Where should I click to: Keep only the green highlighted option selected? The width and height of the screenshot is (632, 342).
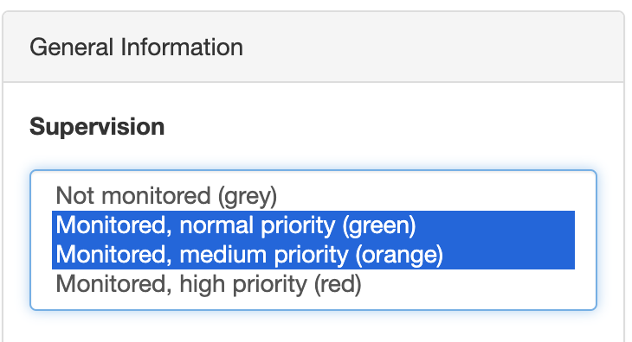point(313,225)
